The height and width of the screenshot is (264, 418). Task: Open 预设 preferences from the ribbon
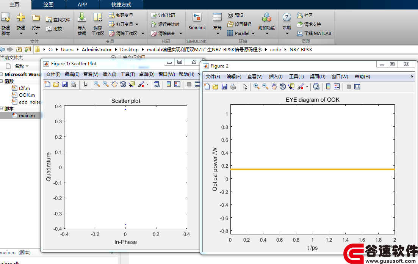(235, 15)
